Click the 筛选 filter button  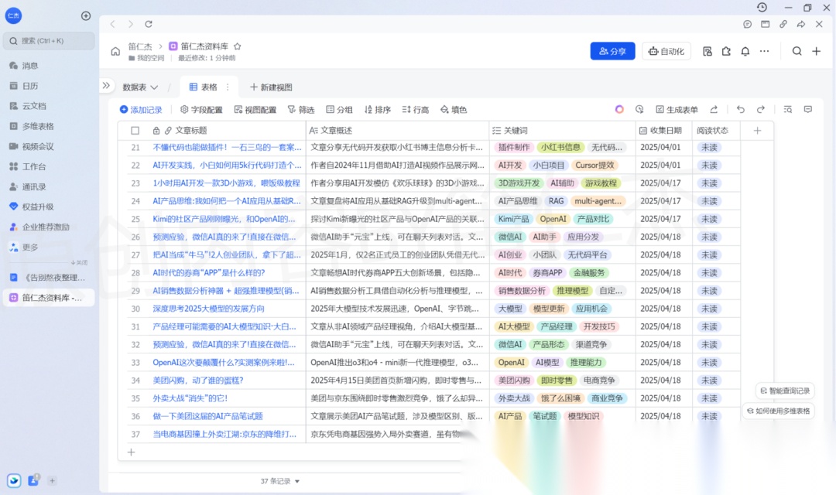[300, 109]
